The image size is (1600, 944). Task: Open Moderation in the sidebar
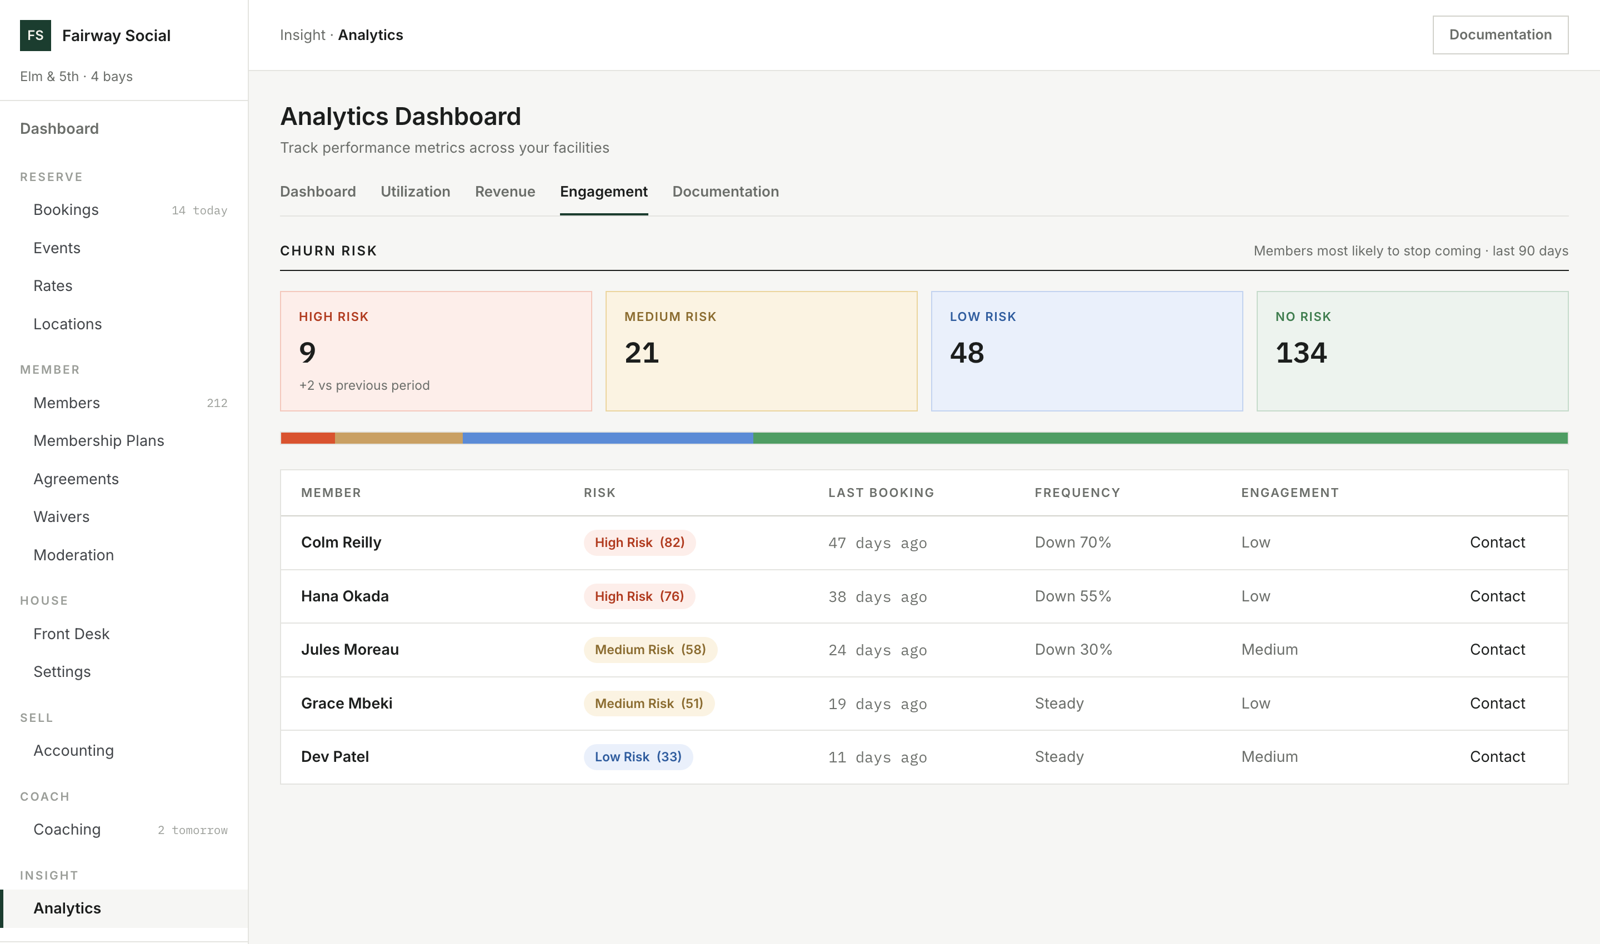click(124, 555)
